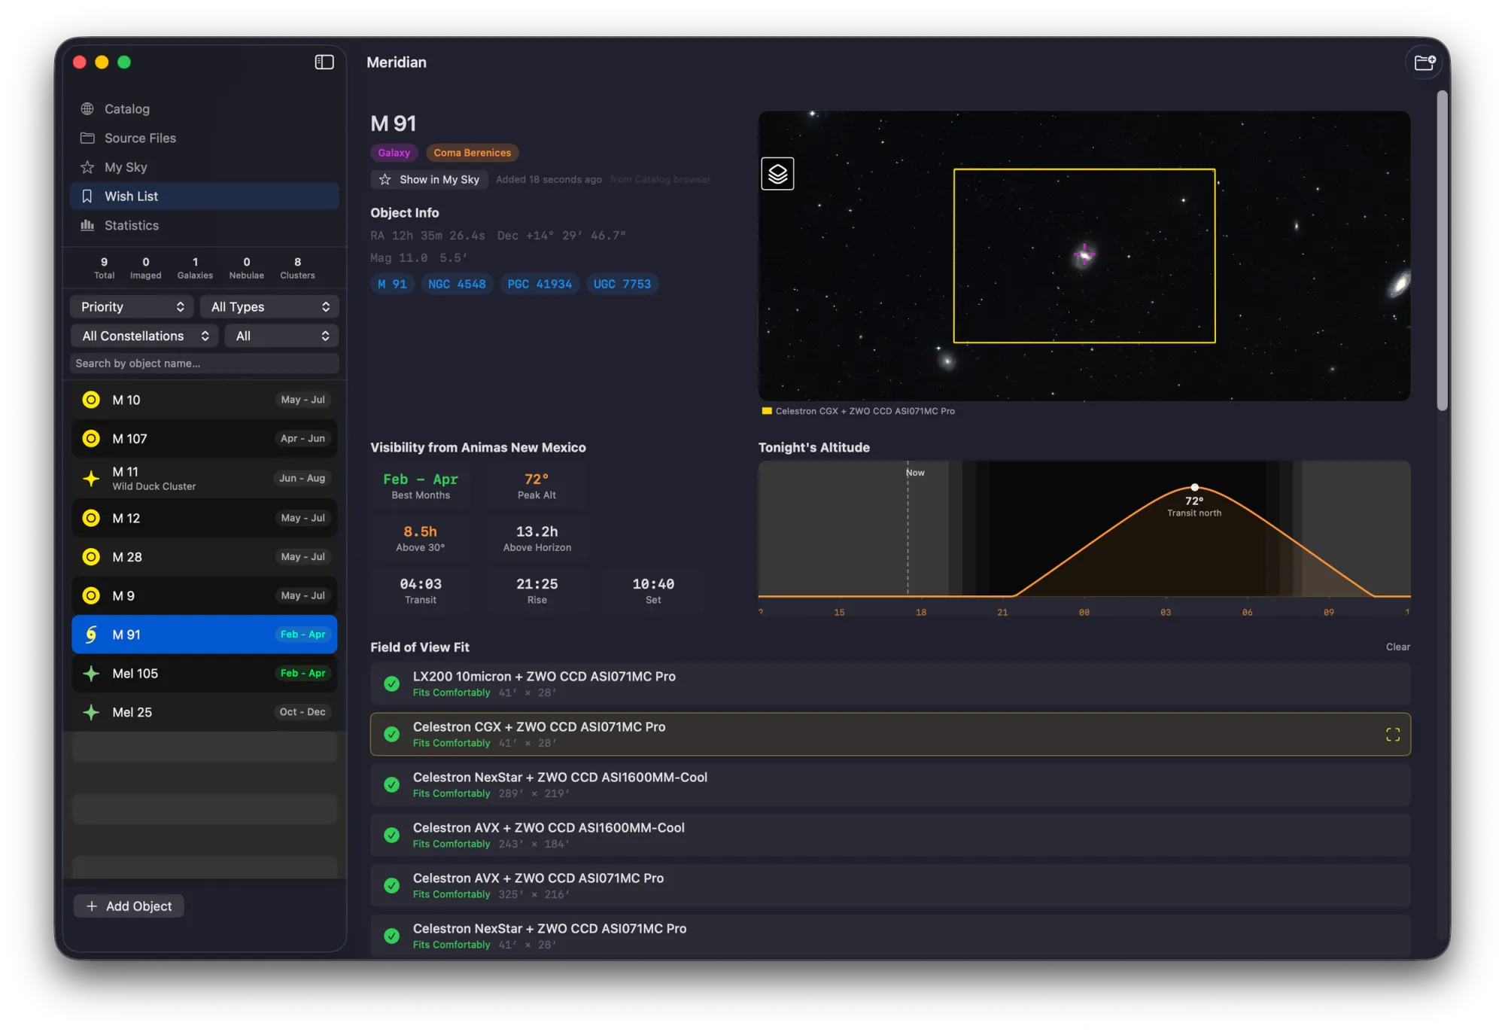Click the yellow FOV legend swatch below the preview
This screenshot has width=1505, height=1032.
[x=765, y=411]
